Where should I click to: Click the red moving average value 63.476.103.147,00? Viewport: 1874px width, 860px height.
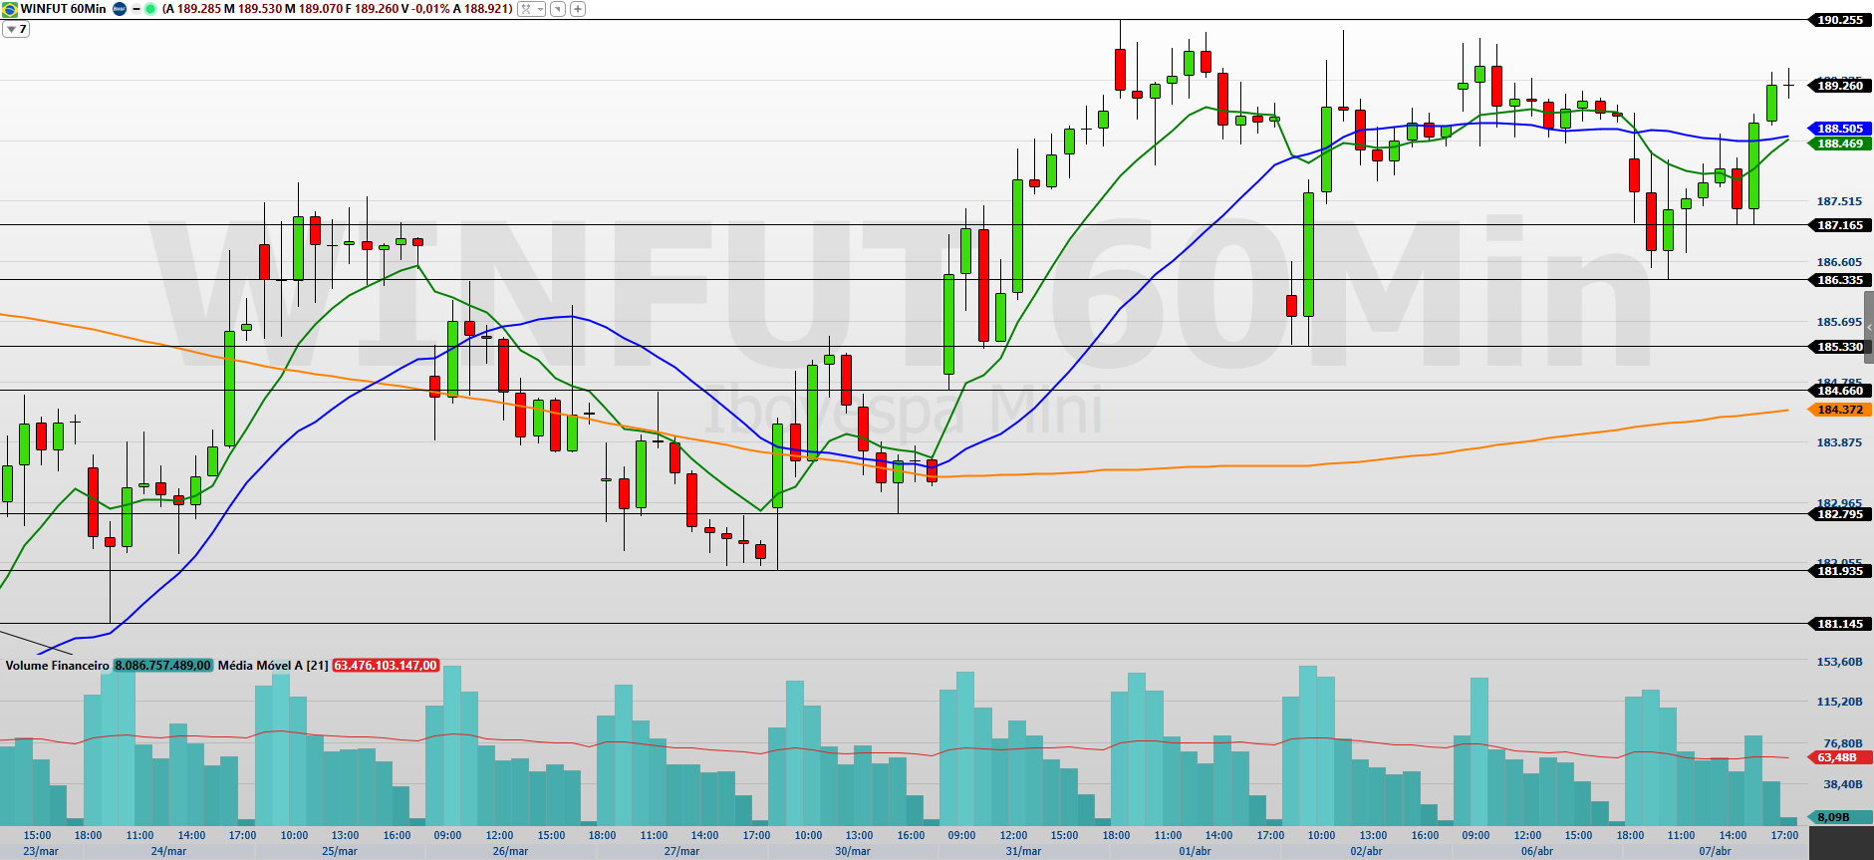[x=386, y=665]
